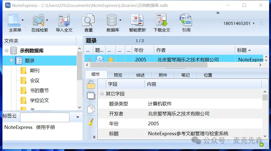The image size is (271, 151).
Task: Click the 字段 column header
Action: (125, 84)
